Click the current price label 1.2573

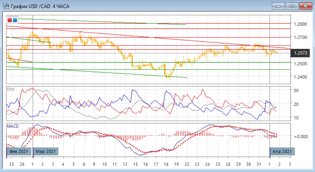tap(301, 53)
